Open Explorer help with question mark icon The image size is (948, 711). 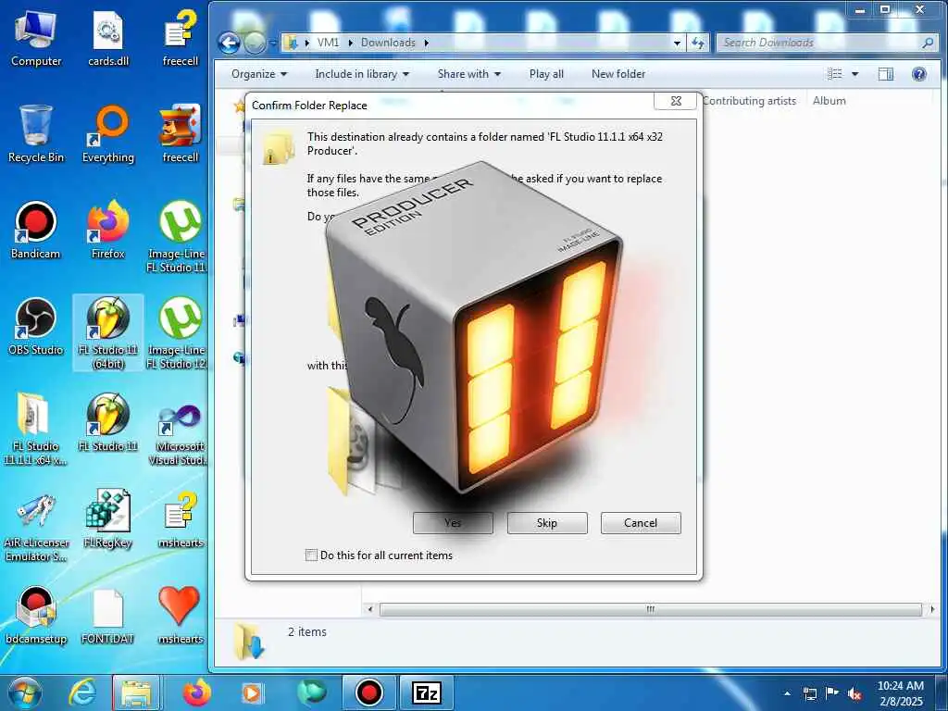919,74
